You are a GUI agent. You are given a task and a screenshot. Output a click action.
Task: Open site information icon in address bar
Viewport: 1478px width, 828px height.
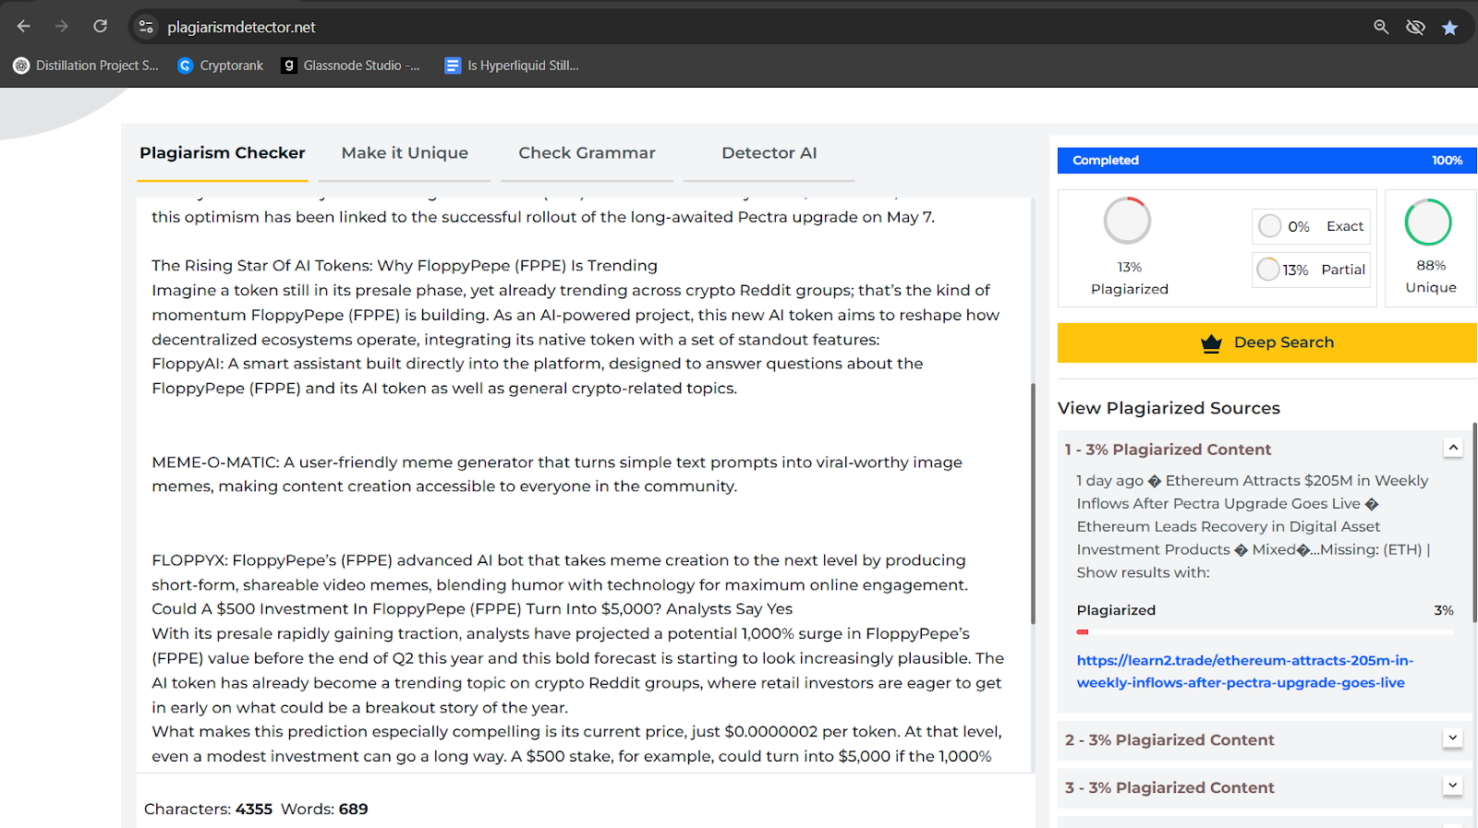tap(146, 27)
